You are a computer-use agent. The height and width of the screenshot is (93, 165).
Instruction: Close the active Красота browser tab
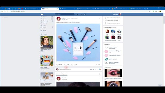point(57,9)
